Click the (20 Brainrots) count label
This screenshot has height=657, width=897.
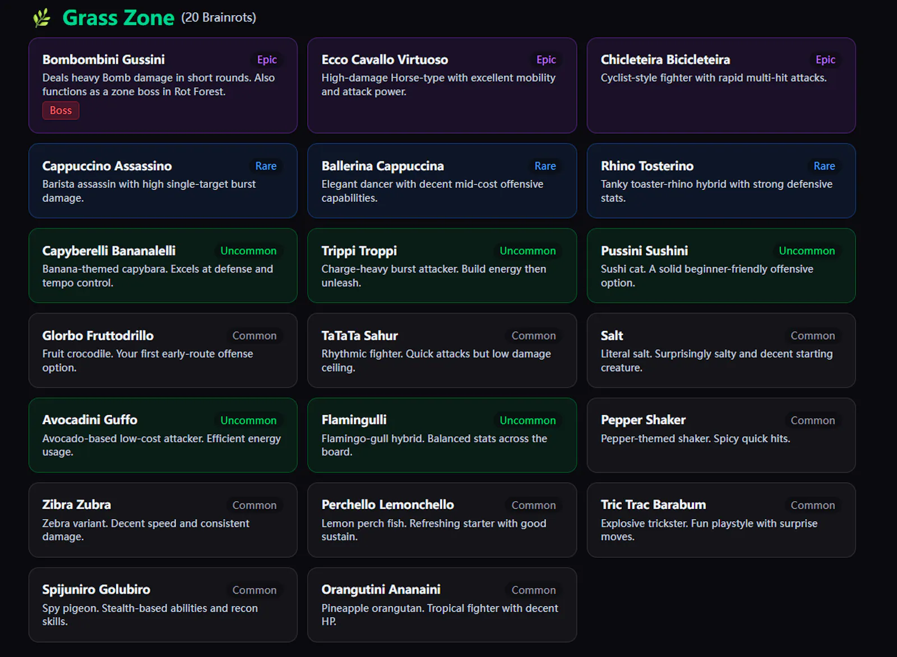pos(219,17)
